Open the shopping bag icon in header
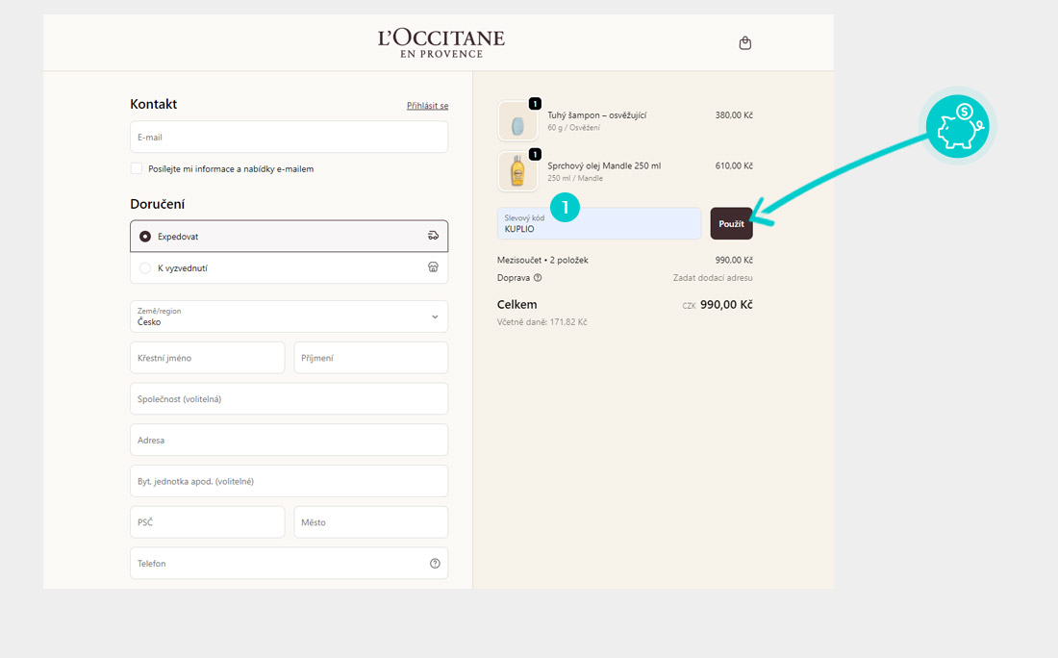The height and width of the screenshot is (658, 1058). click(744, 43)
